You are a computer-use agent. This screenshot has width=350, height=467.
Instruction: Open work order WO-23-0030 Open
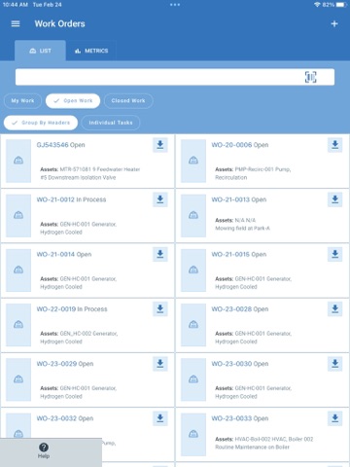(240, 364)
